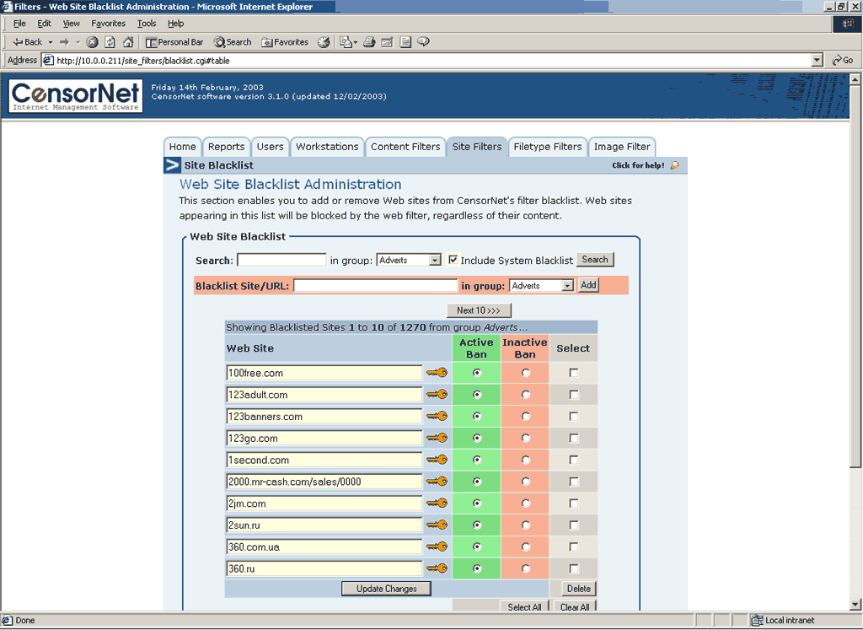Click the key icon for 2jm.com

437,503
